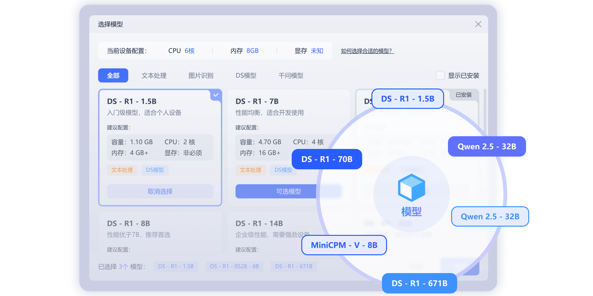Viewport: 593px width, 296px height.
Task: Close the 选择模型 dialog with the X
Action: coord(478,24)
